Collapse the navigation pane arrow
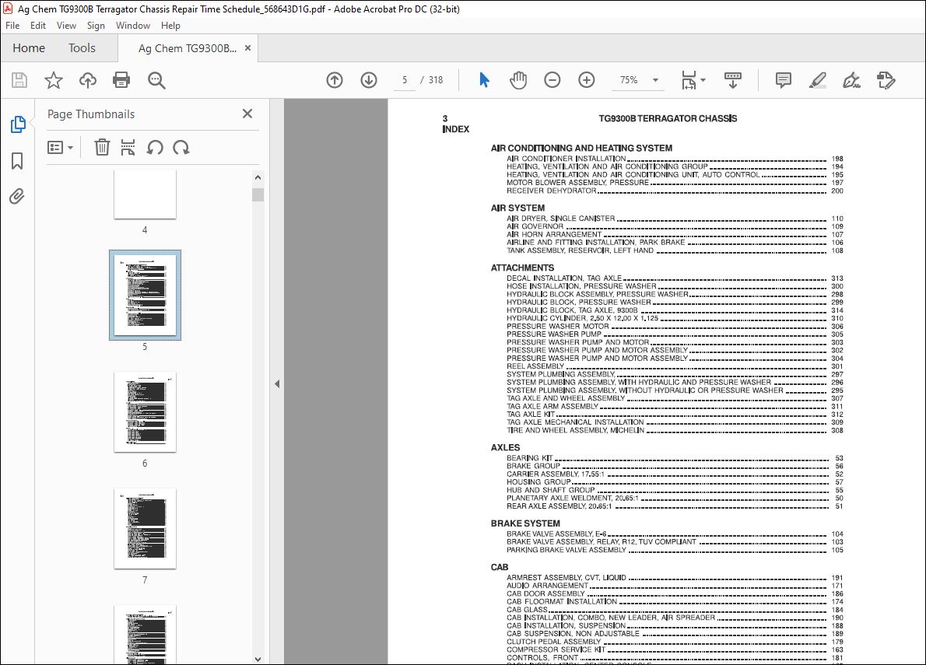This screenshot has height=665, width=926. click(277, 384)
